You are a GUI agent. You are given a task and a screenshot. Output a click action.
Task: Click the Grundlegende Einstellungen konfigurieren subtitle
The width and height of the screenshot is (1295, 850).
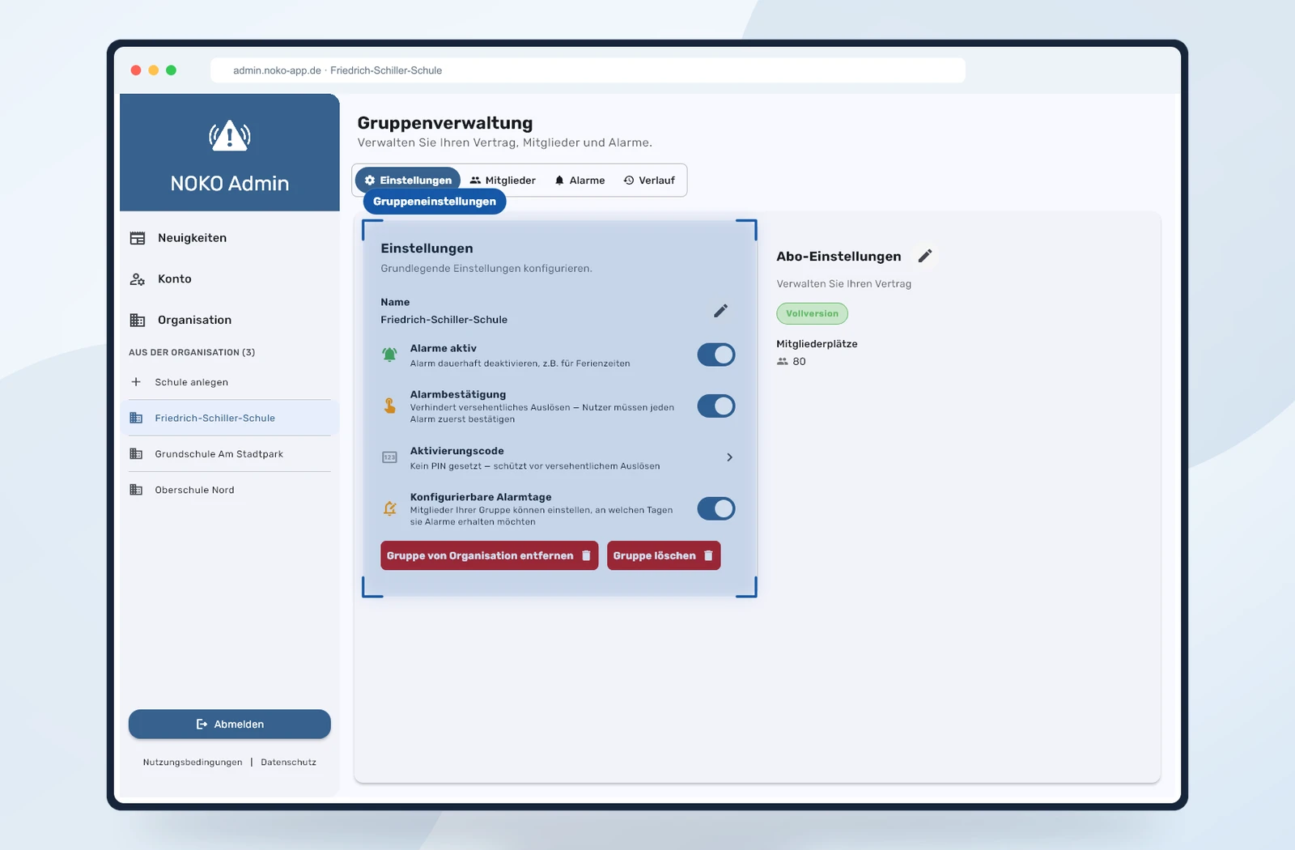[486, 269]
